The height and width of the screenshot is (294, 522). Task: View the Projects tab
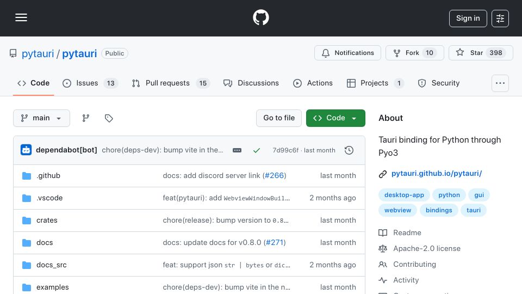[375, 83]
